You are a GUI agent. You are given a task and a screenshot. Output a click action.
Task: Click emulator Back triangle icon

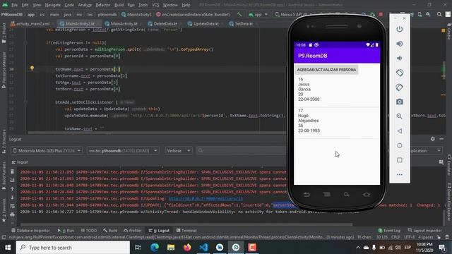tap(400, 131)
